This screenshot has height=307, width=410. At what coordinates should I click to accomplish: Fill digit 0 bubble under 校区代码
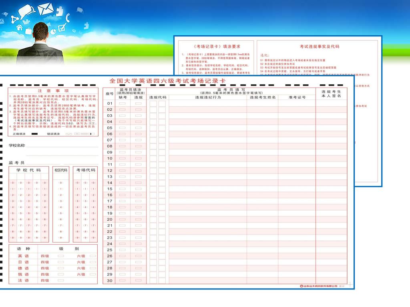(61, 183)
